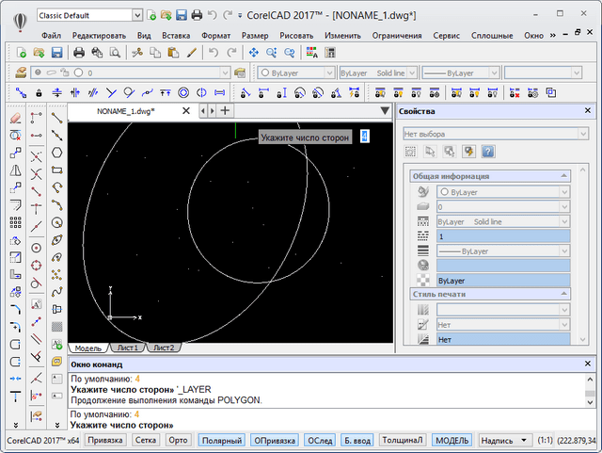Click the Save icon in the standard toolbar
The height and width of the screenshot is (453, 602).
coord(56,53)
